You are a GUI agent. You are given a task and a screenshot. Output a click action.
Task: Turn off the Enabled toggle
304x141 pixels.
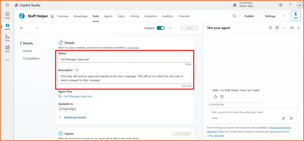tap(161, 28)
